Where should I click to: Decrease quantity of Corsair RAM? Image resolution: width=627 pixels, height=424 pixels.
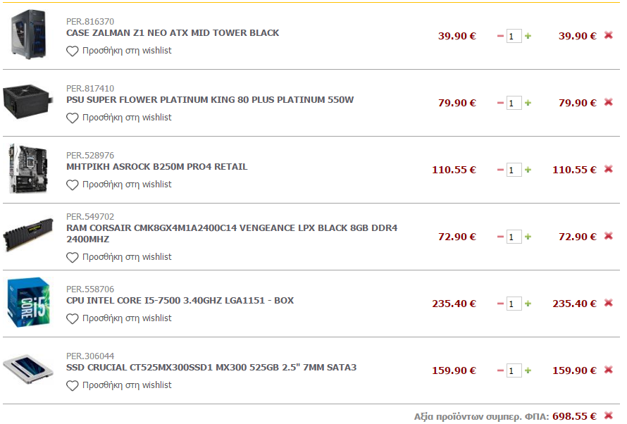pyautogui.click(x=500, y=237)
